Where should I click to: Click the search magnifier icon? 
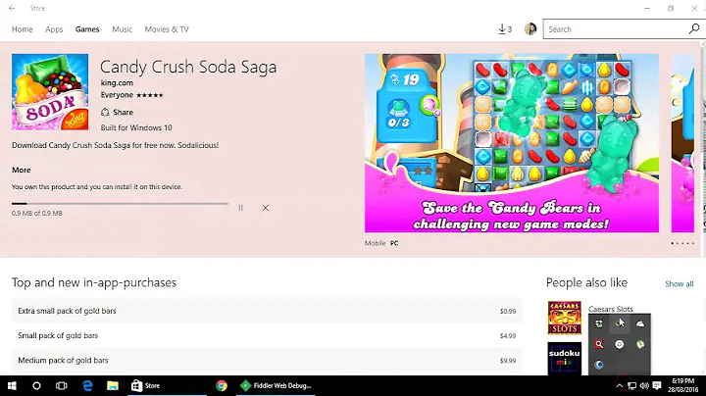click(694, 28)
